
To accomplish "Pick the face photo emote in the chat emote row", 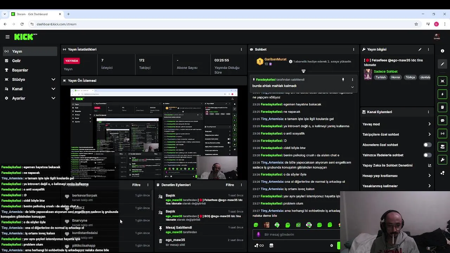I will [266, 225].
